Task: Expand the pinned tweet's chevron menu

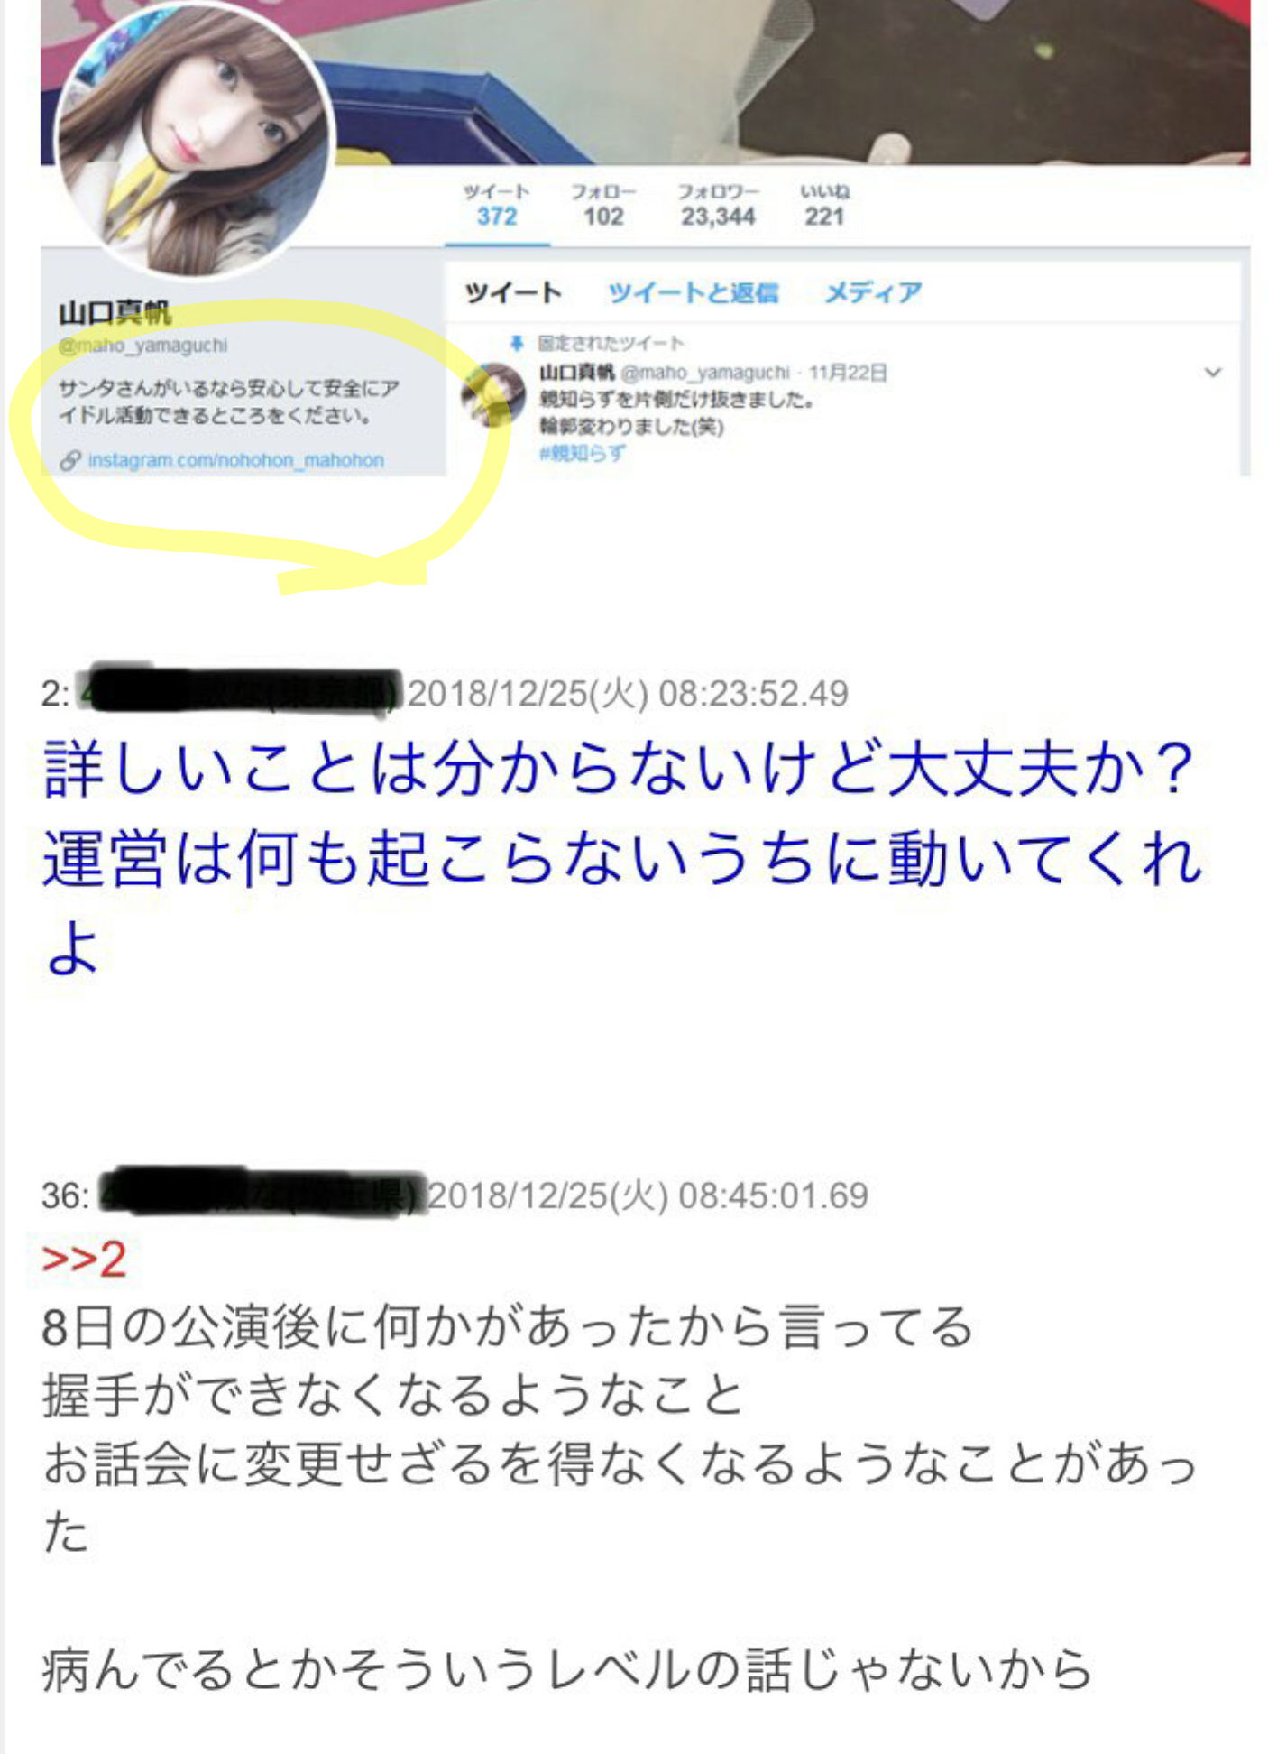Action: pyautogui.click(x=1213, y=372)
